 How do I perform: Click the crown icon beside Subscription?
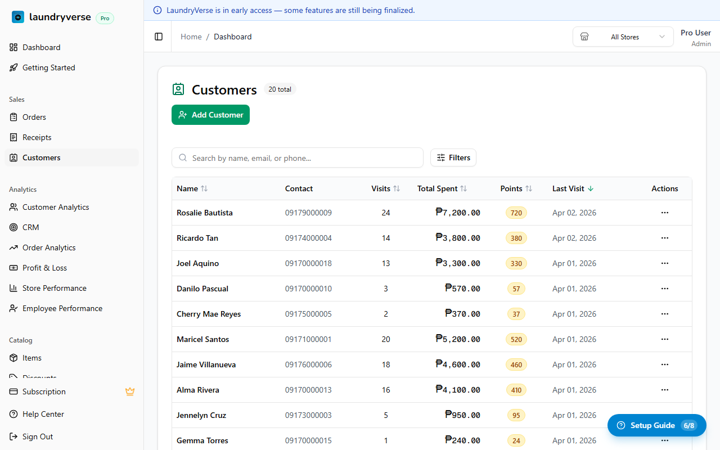(x=130, y=391)
